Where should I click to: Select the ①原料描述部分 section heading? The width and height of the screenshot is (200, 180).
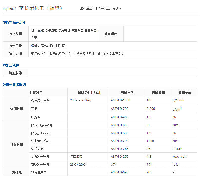[x=14, y=22]
